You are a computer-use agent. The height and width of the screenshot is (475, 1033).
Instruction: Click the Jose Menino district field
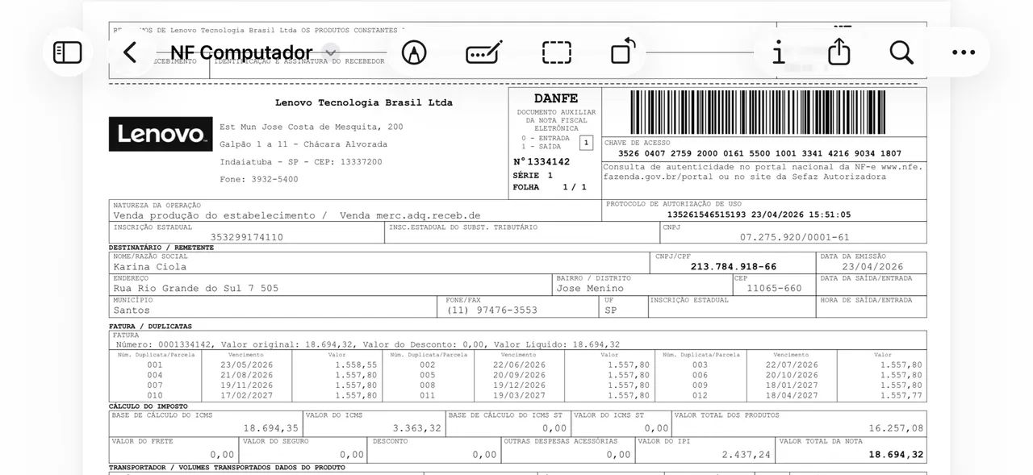[x=590, y=288]
